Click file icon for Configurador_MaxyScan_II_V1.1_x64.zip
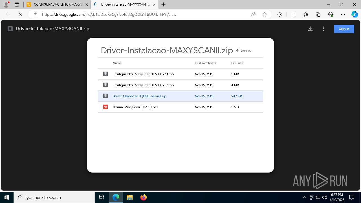Viewport: 361px width, 203px height. (105, 74)
